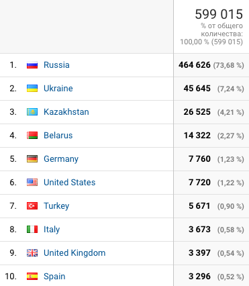Image resolution: width=249 pixels, height=286 pixels.
Task: Click the United Kingdom flag icon
Action: [32, 253]
